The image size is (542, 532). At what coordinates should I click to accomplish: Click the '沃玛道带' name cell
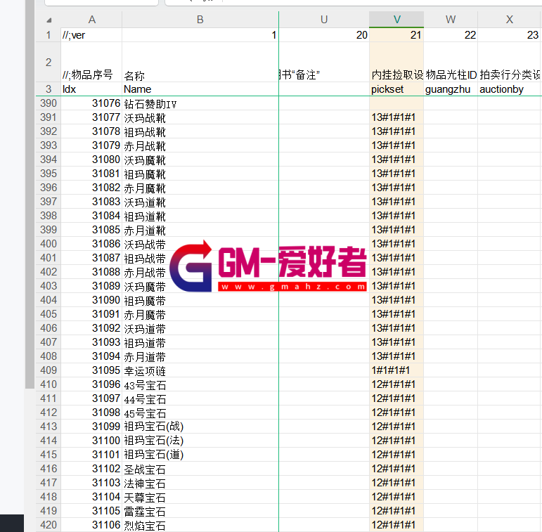click(x=200, y=328)
